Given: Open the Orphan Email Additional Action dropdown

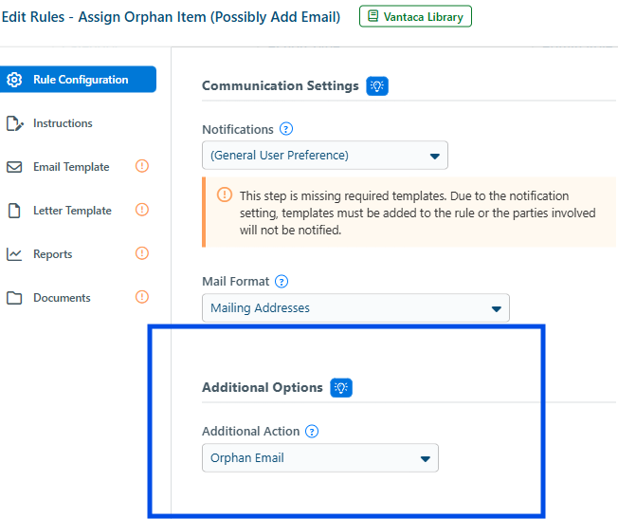Looking at the screenshot, I should tap(319, 457).
